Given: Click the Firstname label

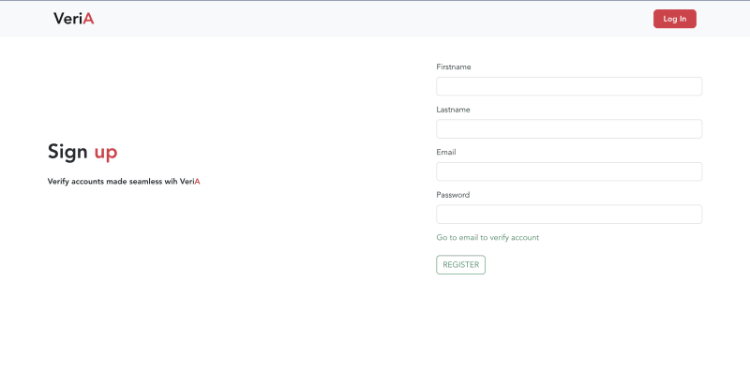Looking at the screenshot, I should (x=454, y=67).
